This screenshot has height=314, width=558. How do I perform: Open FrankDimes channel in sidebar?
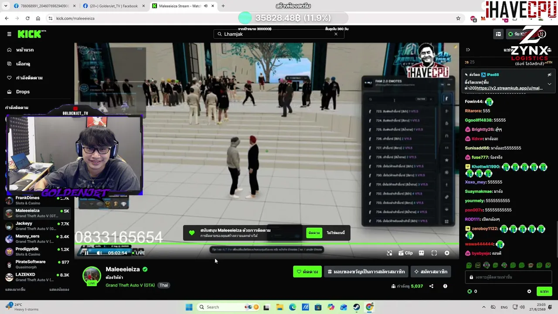pos(37,200)
